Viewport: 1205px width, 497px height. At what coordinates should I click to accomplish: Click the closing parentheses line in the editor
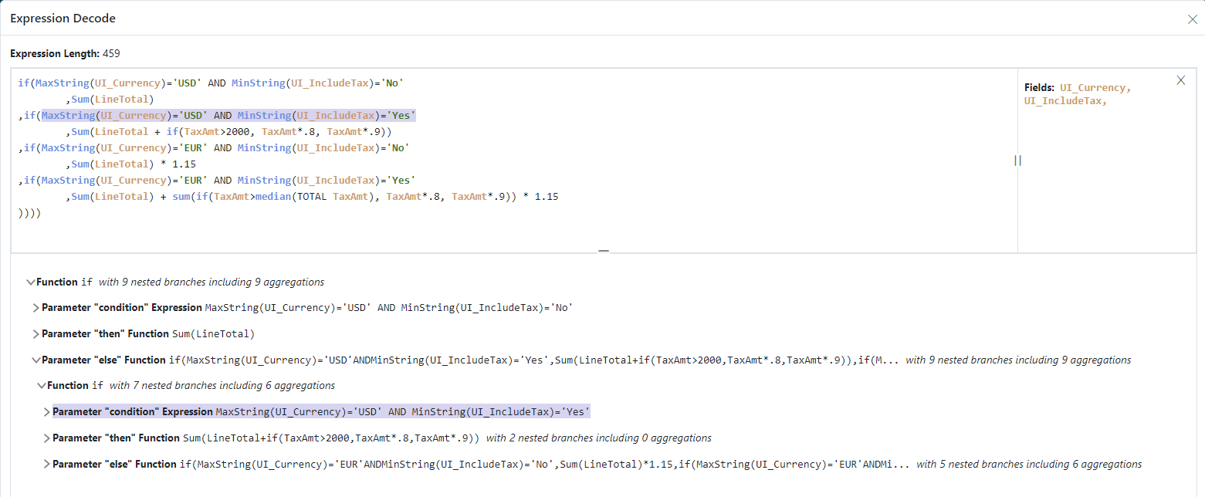point(29,213)
